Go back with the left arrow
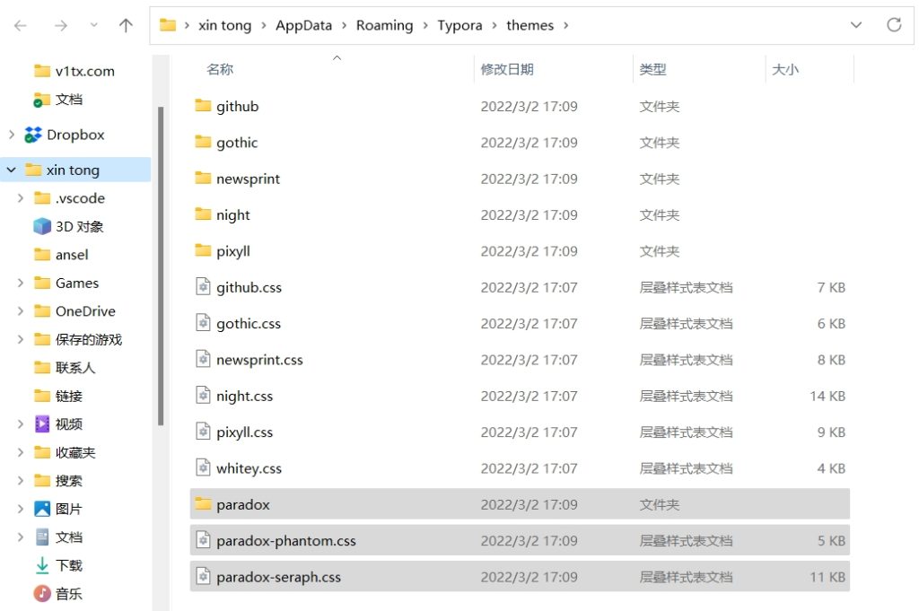 pyautogui.click(x=21, y=26)
